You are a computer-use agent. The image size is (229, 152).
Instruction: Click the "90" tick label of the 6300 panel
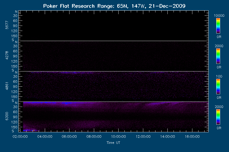(15, 117)
